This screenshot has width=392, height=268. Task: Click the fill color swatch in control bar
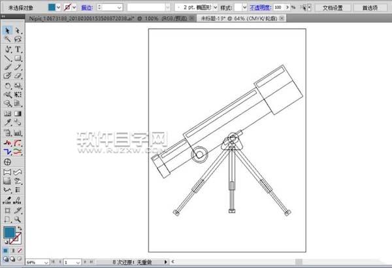(x=52, y=7)
